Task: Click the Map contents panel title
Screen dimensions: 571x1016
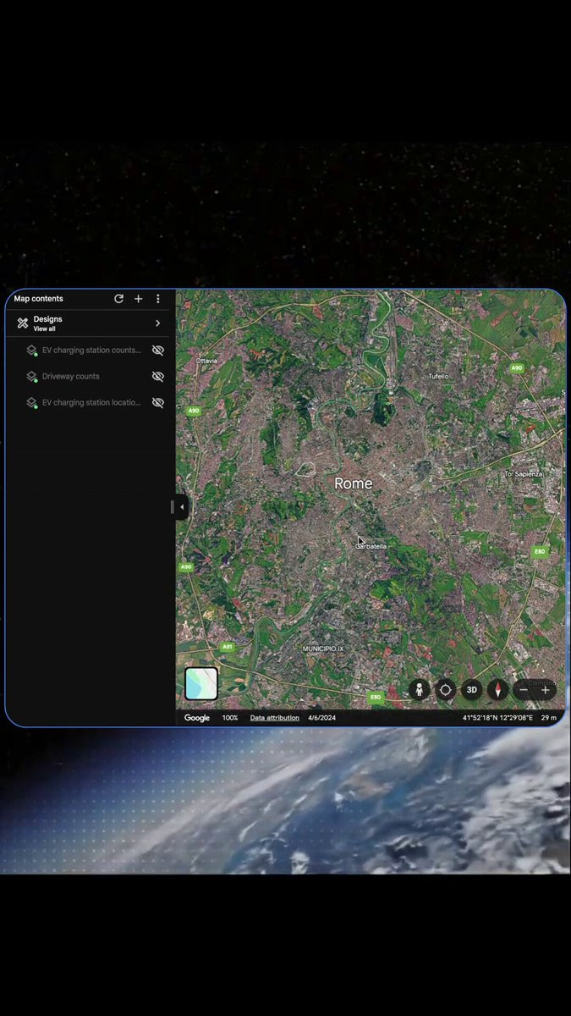Action: [x=38, y=299]
